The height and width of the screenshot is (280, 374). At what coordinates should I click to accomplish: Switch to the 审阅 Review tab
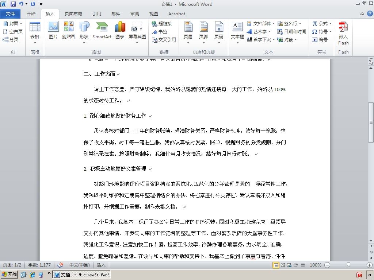point(134,13)
